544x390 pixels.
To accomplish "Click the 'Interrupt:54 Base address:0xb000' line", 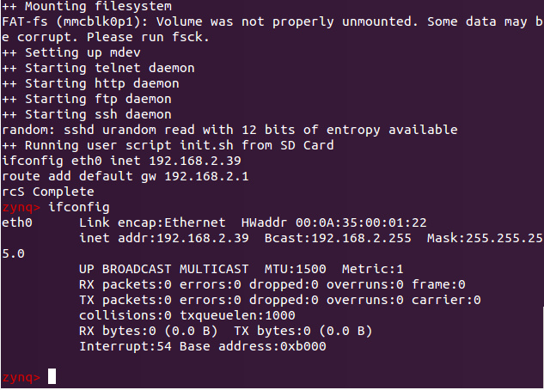I will pyautogui.click(x=202, y=346).
